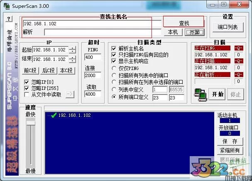This screenshot has height=181, width=252.
Task: Click the 结束 IP address field
Action: 50,59
